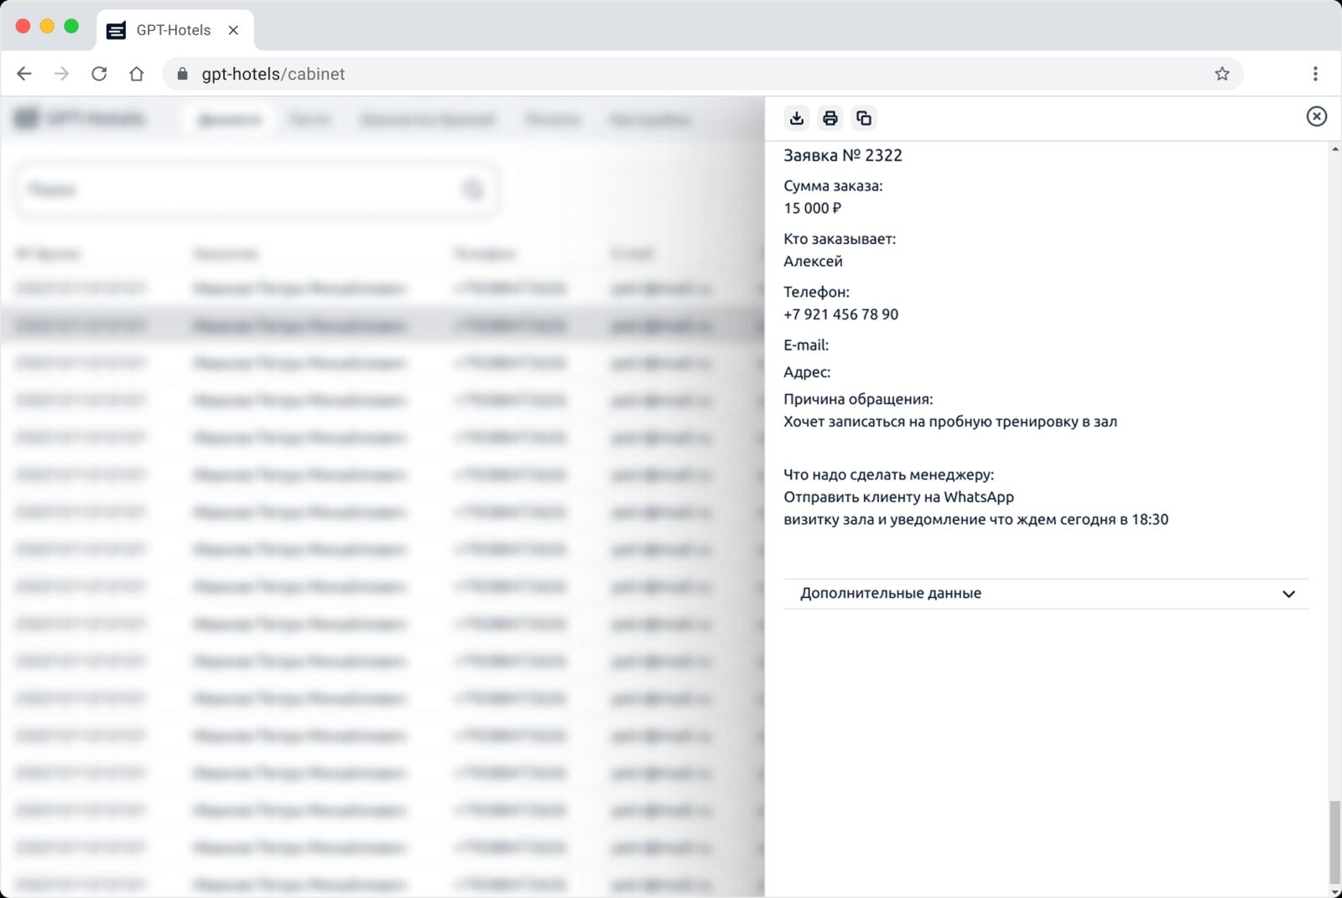Go back to previous page
Viewport: 1342px width, 898px height.
pos(24,74)
